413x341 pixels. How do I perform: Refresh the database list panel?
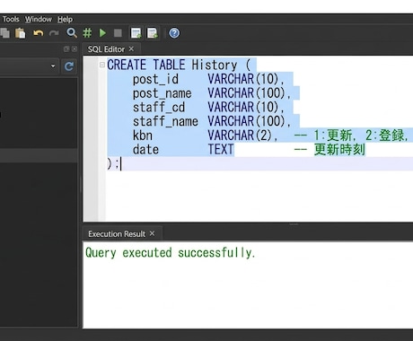(69, 66)
